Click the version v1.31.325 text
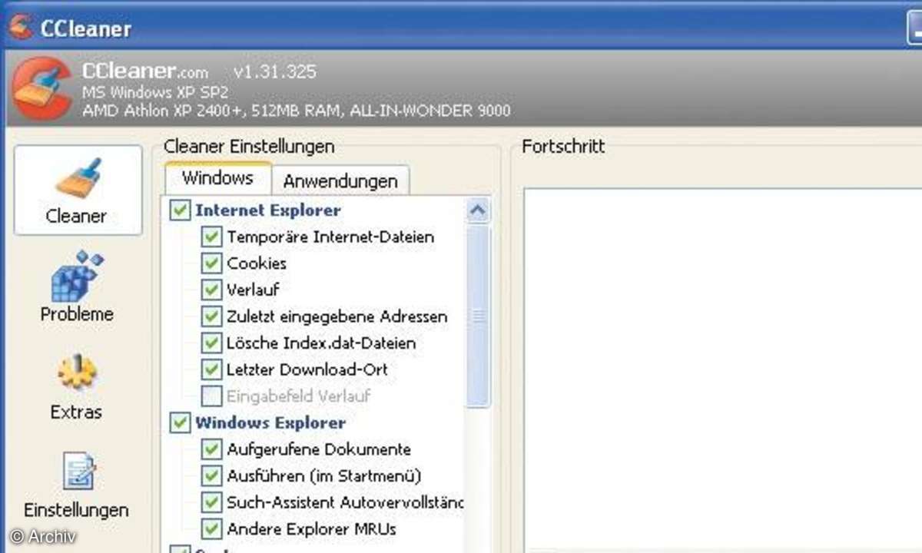The image size is (922, 553). coord(275,72)
